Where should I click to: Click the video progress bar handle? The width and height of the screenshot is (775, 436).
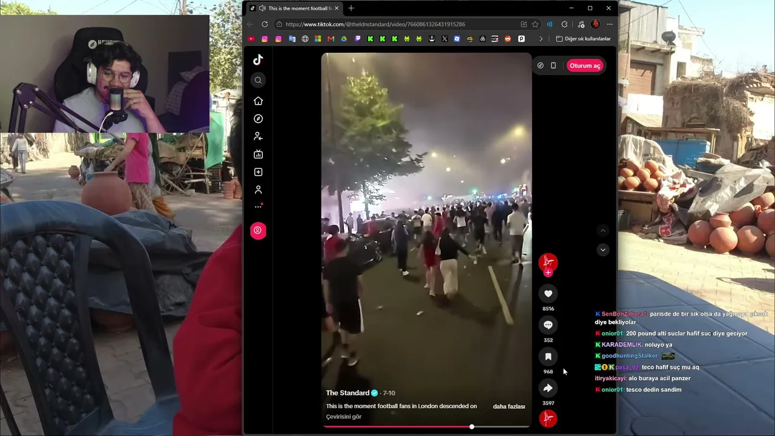tap(472, 427)
